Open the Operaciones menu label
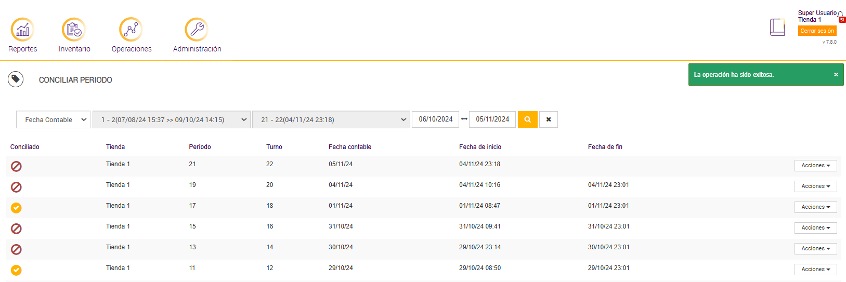846x282 pixels. tap(132, 49)
